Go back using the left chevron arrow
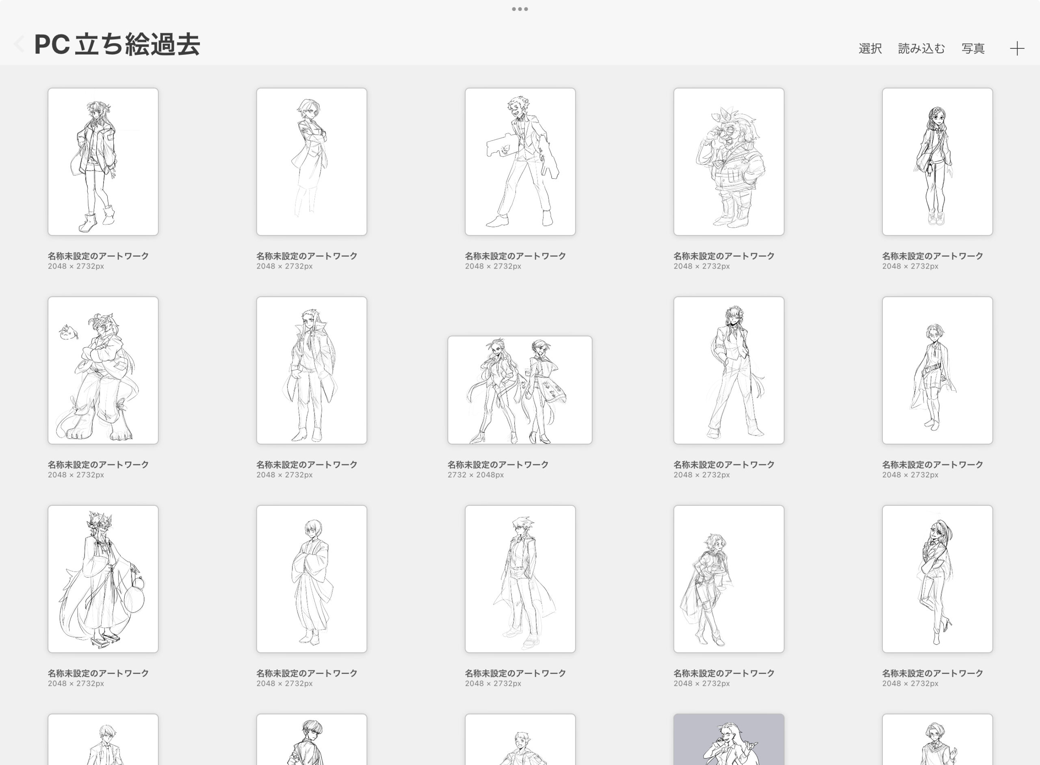Image resolution: width=1040 pixels, height=765 pixels. point(19,44)
